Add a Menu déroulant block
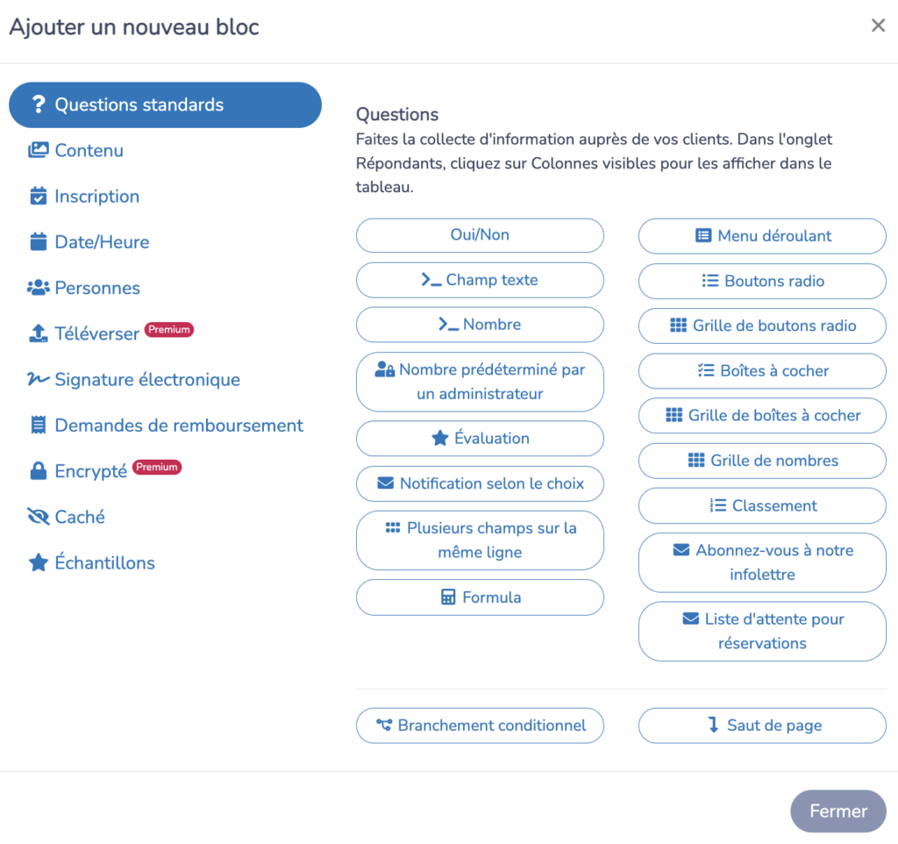Viewport: 898px width, 844px height. (762, 236)
